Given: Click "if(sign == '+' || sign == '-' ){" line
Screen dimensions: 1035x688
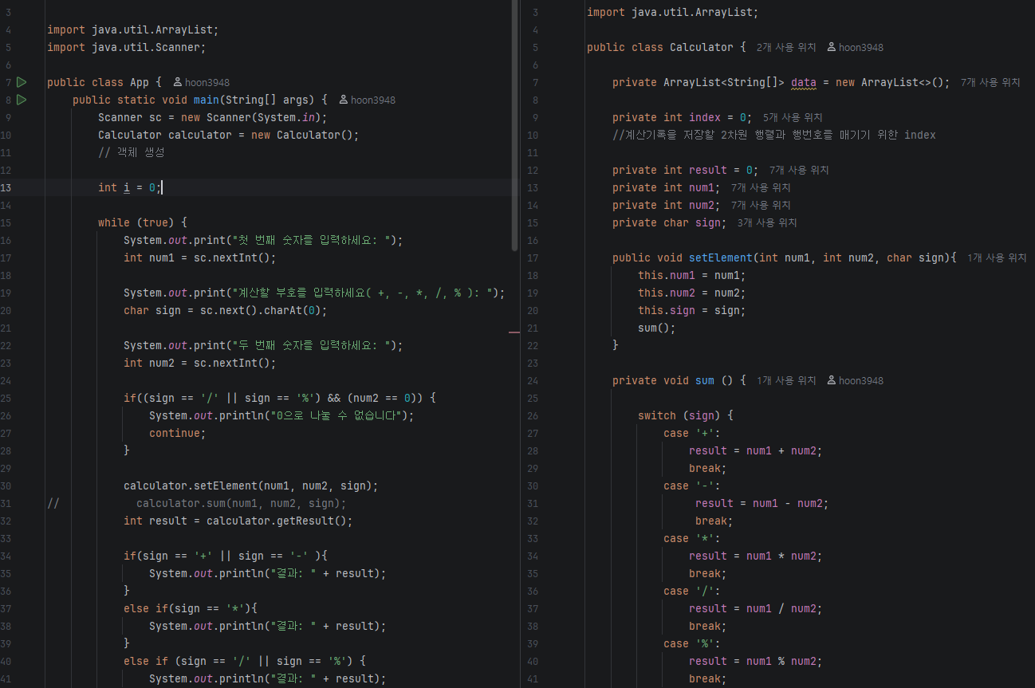Looking at the screenshot, I should pyautogui.click(x=226, y=556).
